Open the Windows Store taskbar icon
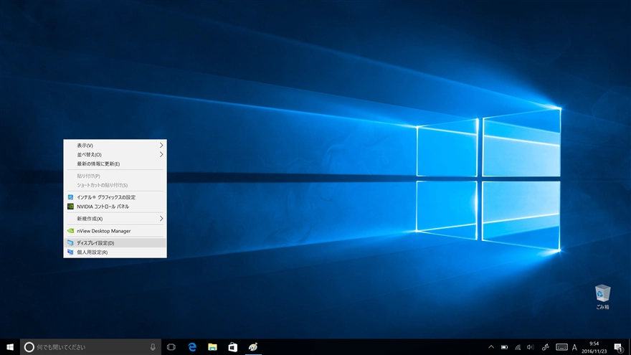The width and height of the screenshot is (631, 355). click(232, 347)
